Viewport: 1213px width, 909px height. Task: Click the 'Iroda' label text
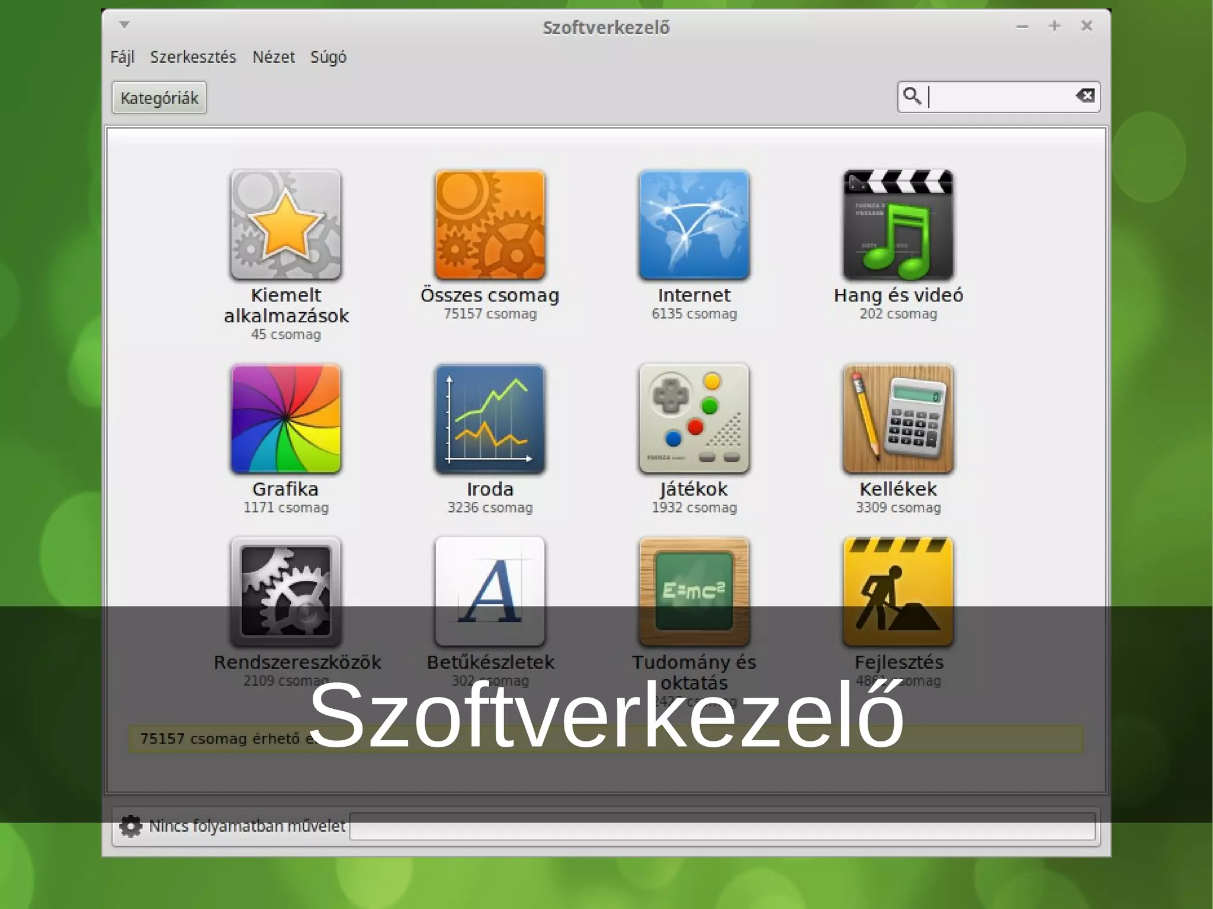pos(490,489)
